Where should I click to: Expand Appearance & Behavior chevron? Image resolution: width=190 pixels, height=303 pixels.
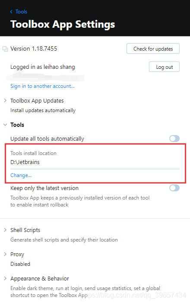5,278
